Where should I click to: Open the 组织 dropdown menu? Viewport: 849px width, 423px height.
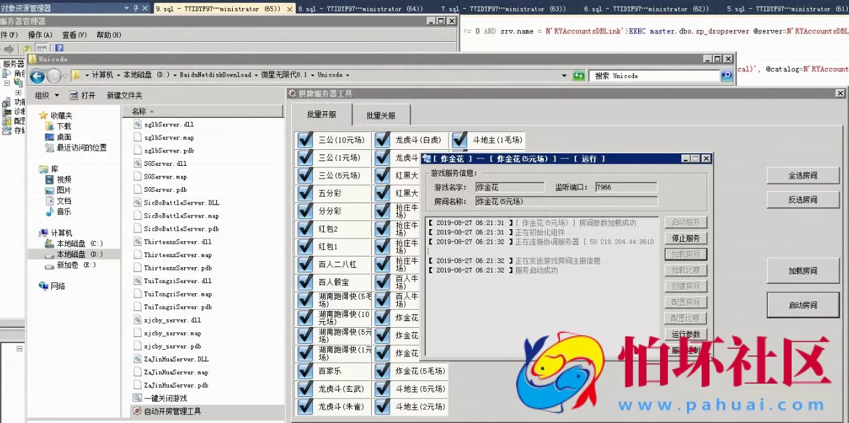click(x=47, y=95)
